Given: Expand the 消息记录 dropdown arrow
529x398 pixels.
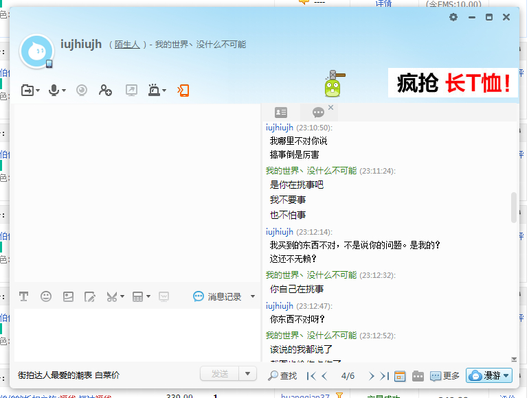Looking at the screenshot, I should (x=253, y=296).
